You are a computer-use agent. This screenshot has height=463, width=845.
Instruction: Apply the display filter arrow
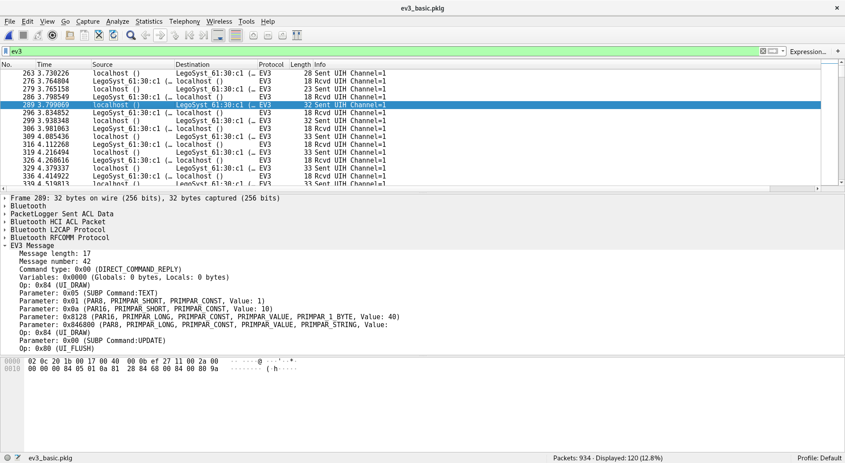773,51
